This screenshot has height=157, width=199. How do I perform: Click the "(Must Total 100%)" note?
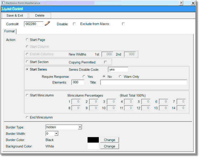click(x=133, y=96)
